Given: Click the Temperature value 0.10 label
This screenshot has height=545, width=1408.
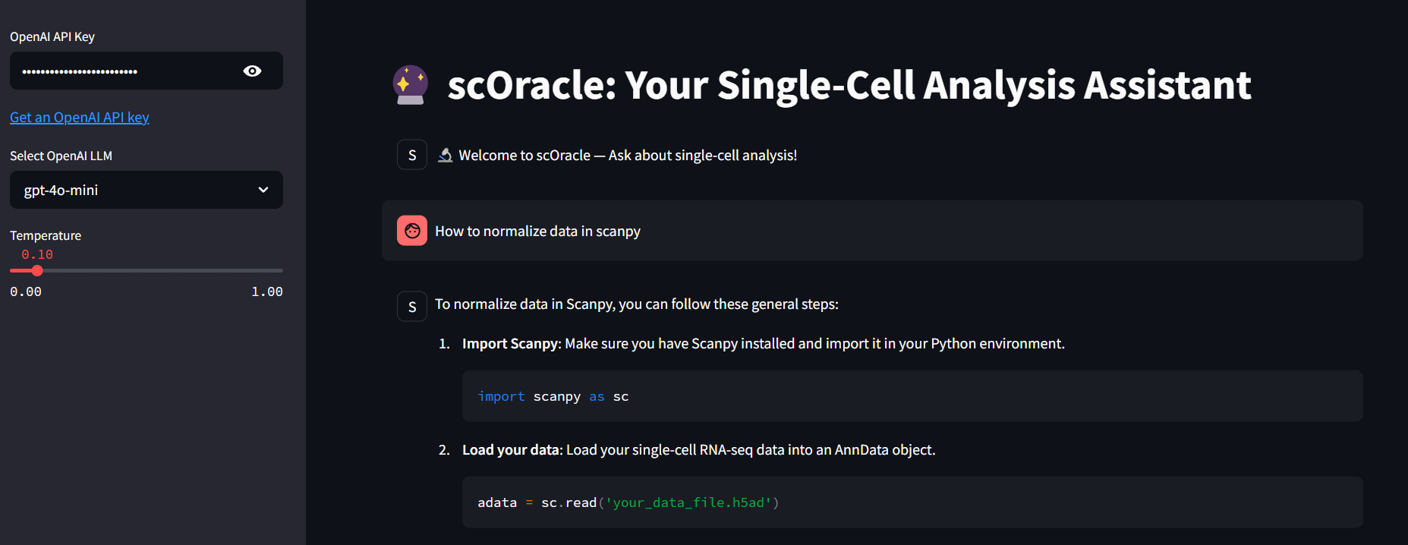Looking at the screenshot, I should [x=37, y=254].
